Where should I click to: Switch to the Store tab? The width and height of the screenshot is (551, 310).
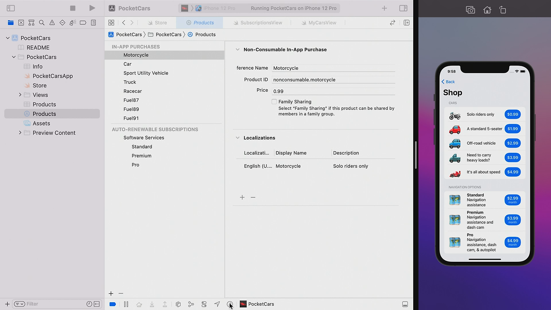pos(157,23)
